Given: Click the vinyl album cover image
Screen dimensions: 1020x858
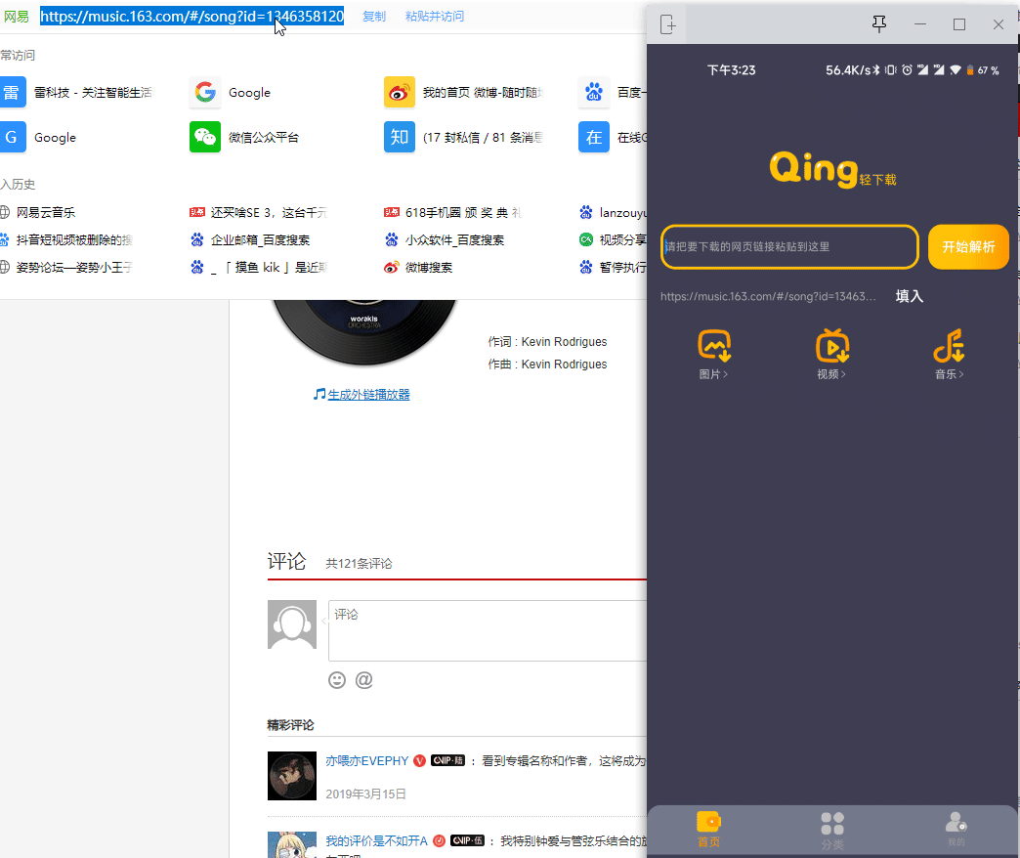Looking at the screenshot, I should (x=364, y=331).
